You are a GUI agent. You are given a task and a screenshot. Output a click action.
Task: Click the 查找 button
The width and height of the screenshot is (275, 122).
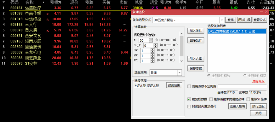pos(231,20)
